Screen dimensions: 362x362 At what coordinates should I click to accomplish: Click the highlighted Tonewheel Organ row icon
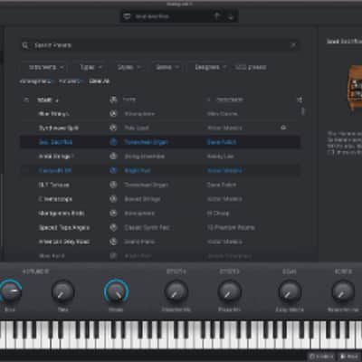[113, 142]
